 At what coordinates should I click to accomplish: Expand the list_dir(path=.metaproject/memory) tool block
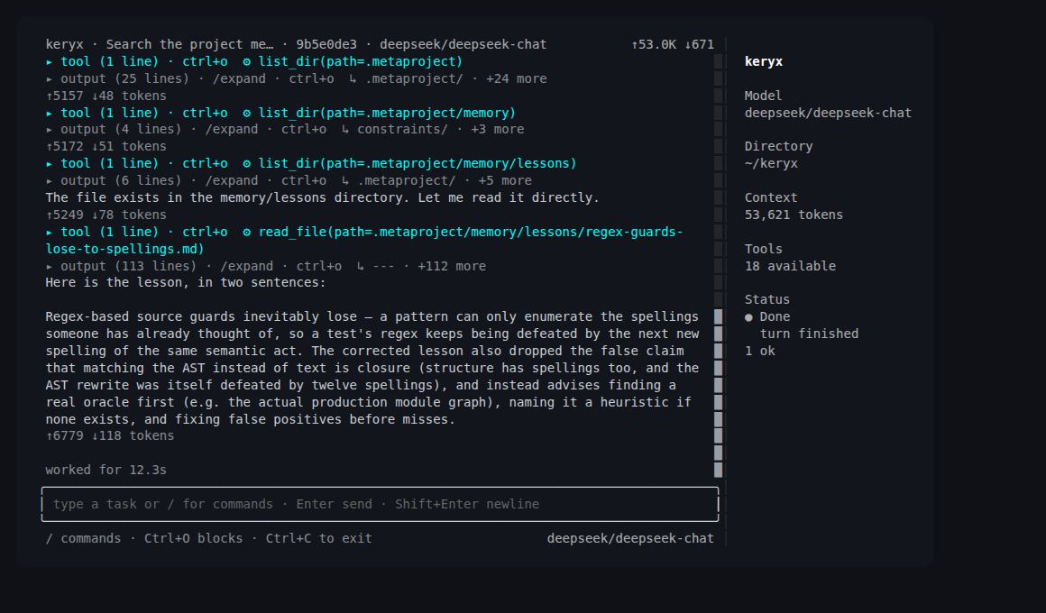280,113
